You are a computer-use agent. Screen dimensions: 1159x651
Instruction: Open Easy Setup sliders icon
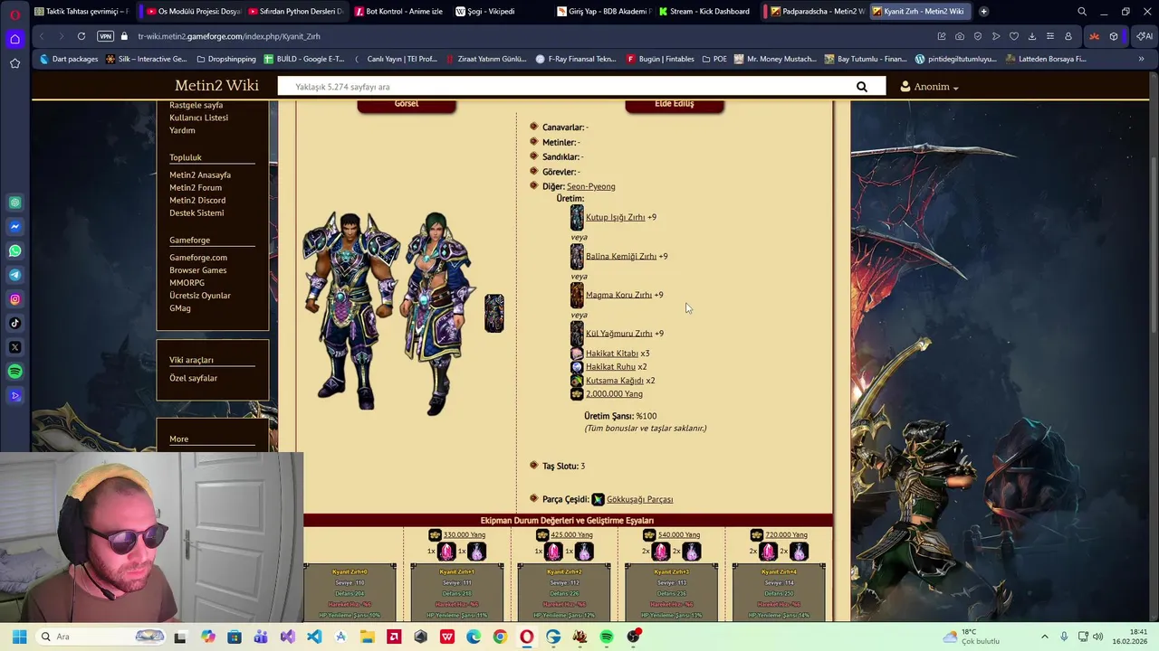point(1050,36)
